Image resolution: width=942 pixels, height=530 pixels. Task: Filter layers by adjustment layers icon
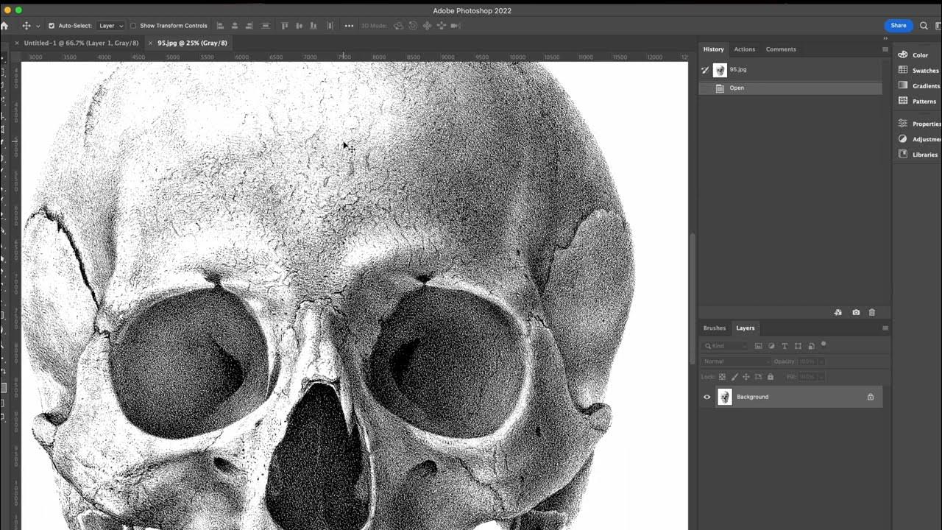[772, 346]
